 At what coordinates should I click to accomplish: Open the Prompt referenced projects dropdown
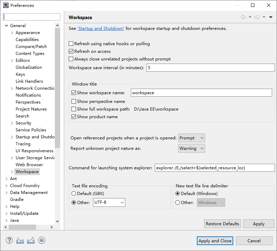tap(192, 138)
